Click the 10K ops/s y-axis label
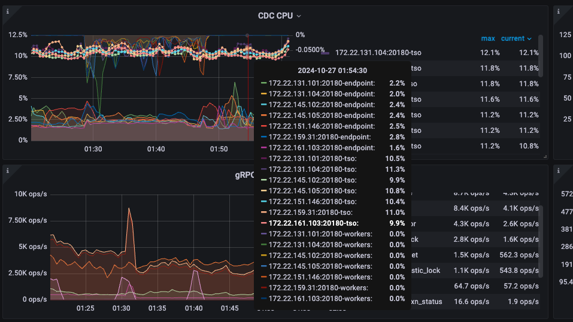Image resolution: width=573 pixels, height=322 pixels. click(31, 194)
